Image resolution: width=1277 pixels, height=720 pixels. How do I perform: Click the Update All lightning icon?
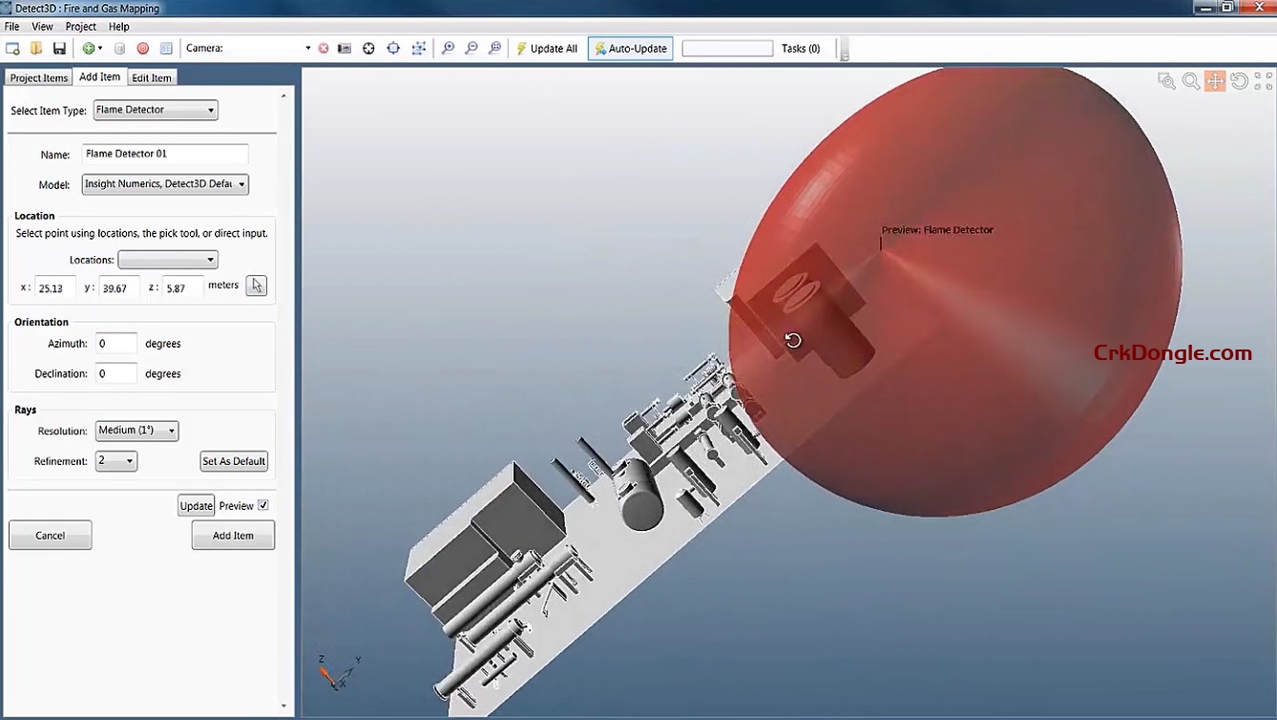pos(520,48)
